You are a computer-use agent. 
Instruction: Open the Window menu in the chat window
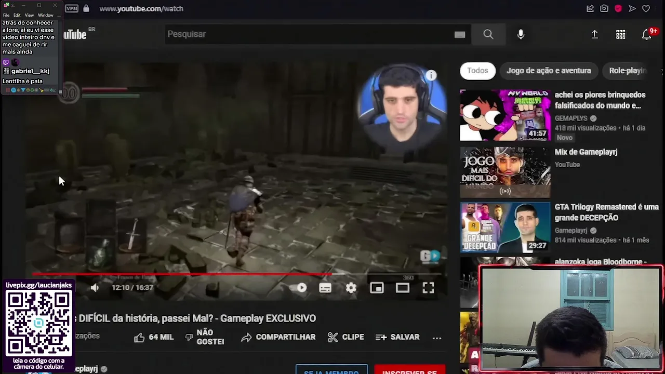(46, 15)
